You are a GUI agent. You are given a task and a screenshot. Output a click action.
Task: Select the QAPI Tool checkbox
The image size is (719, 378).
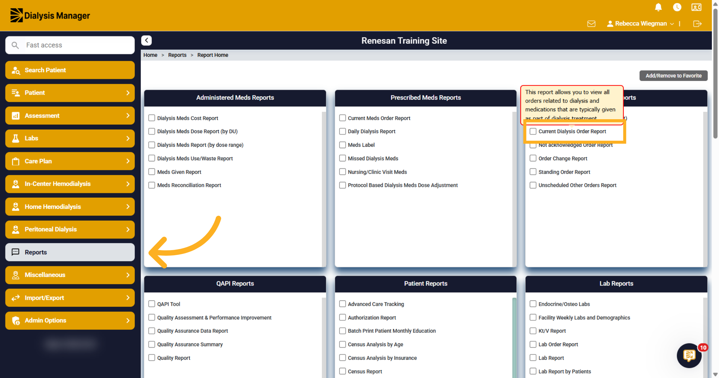(x=152, y=304)
